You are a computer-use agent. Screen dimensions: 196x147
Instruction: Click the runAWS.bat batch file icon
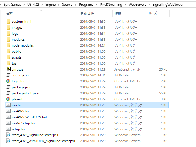(8, 111)
